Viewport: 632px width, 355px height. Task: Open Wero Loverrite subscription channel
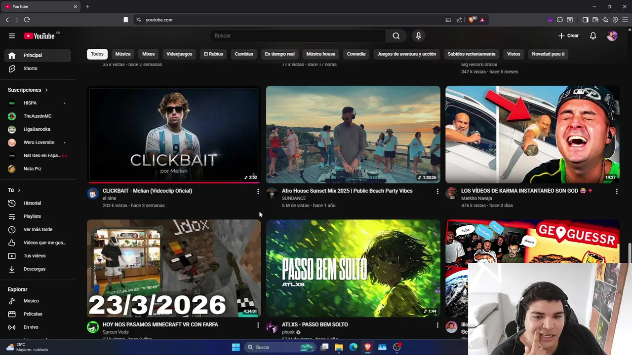(38, 142)
